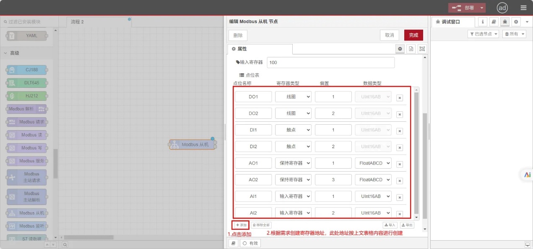Switch to the 流程 2 flow tab
Viewport: 533px width, 249px height.
point(77,21)
